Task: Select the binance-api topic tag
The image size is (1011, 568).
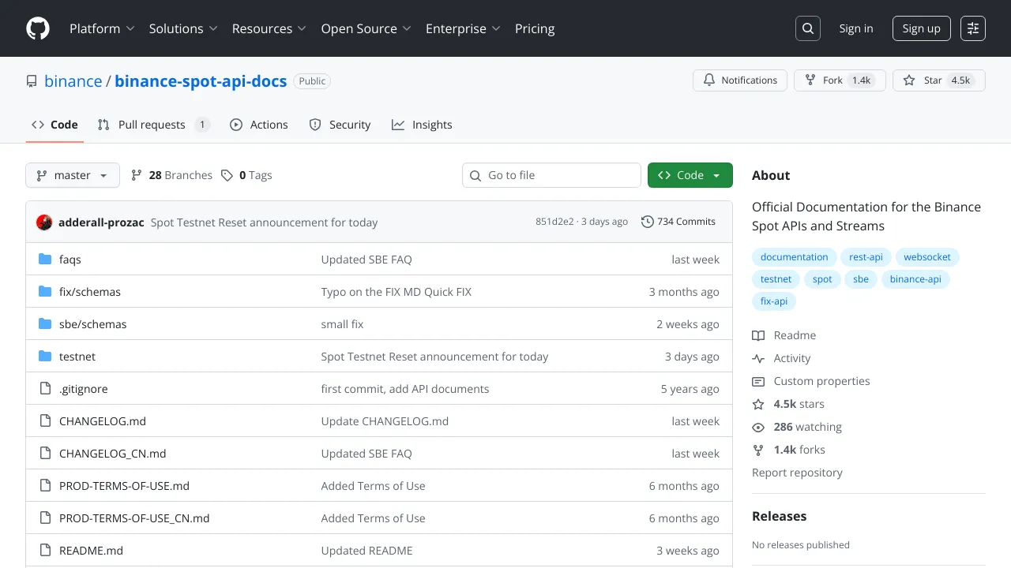Action: pyautogui.click(x=915, y=279)
